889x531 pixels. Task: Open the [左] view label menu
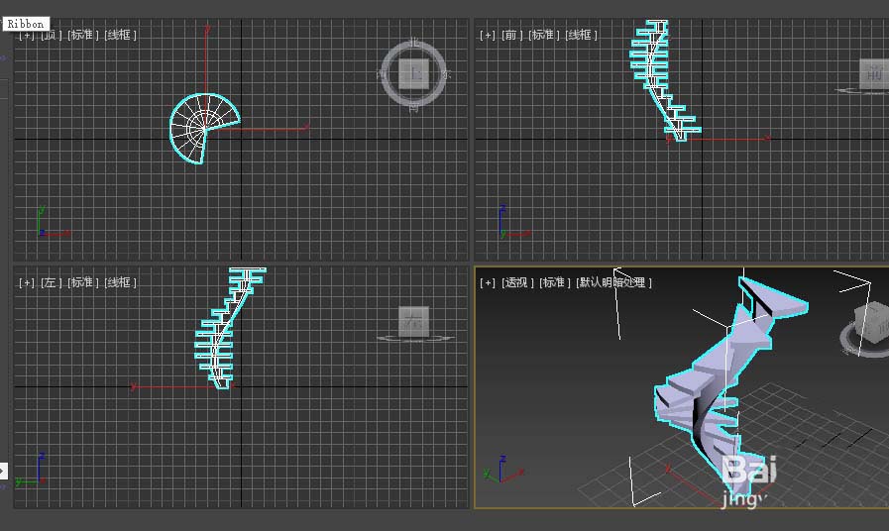pyautogui.click(x=51, y=282)
